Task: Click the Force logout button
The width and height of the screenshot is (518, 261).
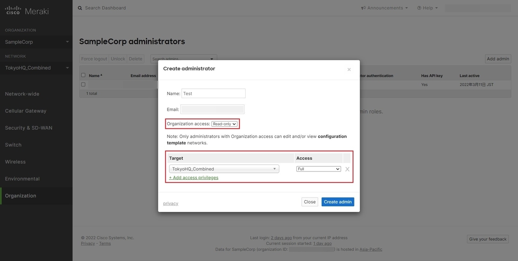Action: (94, 59)
